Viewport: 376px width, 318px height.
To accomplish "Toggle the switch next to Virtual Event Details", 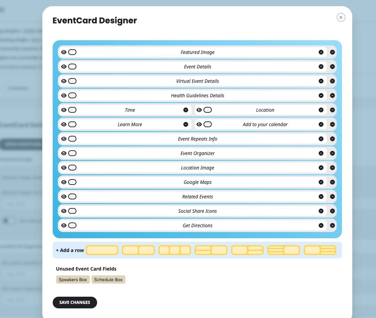I will tap(72, 81).
